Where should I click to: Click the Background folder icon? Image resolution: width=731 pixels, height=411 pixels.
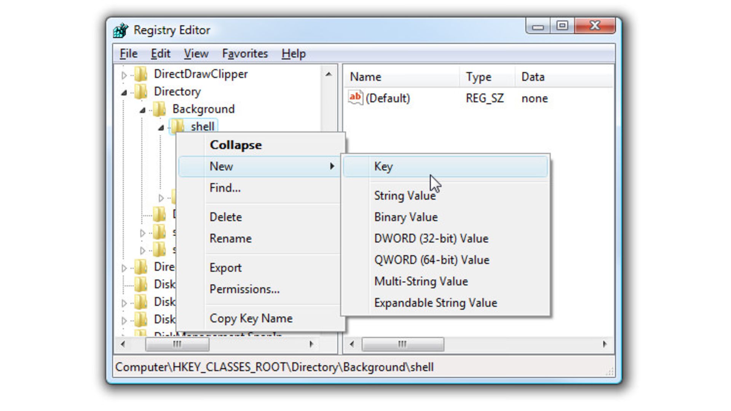click(160, 109)
